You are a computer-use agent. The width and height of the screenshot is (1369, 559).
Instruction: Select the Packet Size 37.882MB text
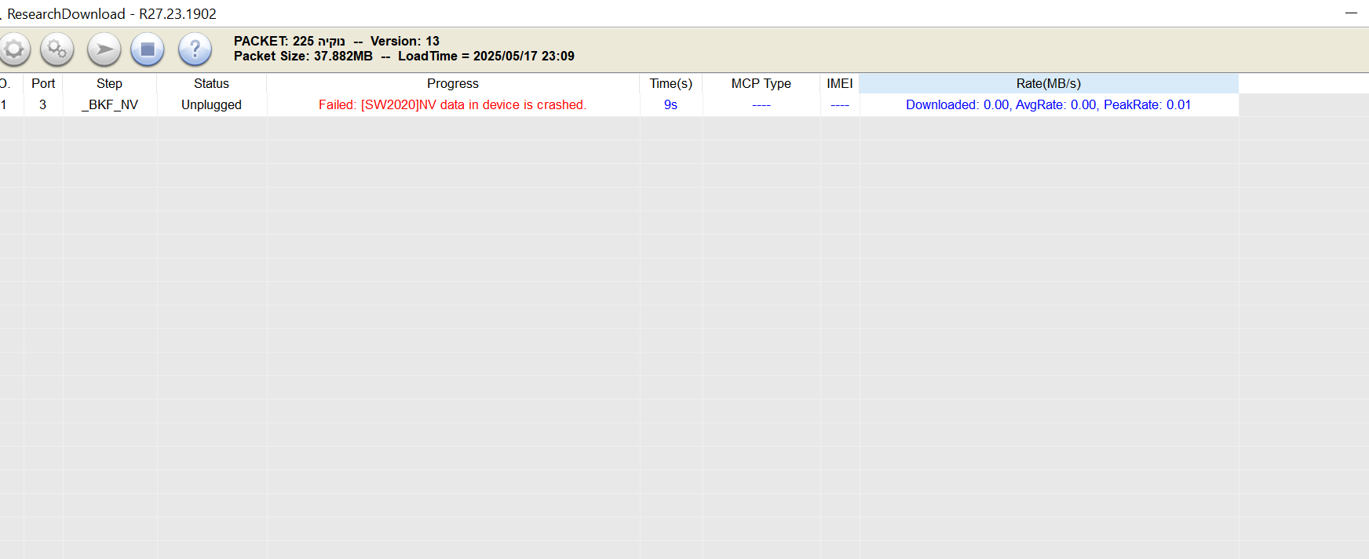click(x=303, y=56)
